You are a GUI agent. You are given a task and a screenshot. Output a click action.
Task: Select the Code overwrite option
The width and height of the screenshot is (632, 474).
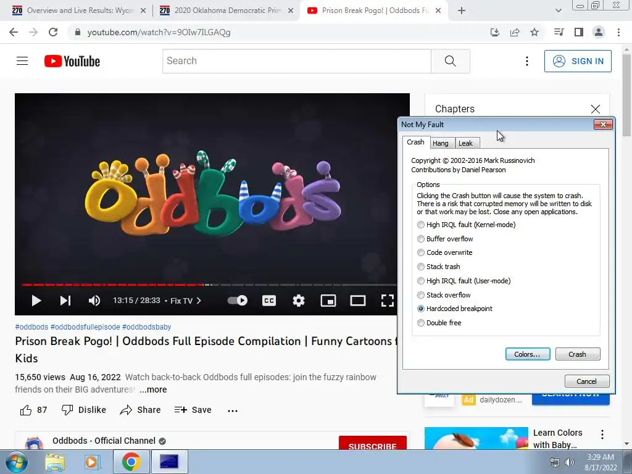444,252
